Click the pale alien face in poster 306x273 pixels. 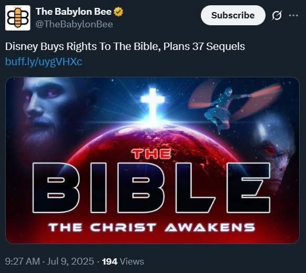coord(275,154)
